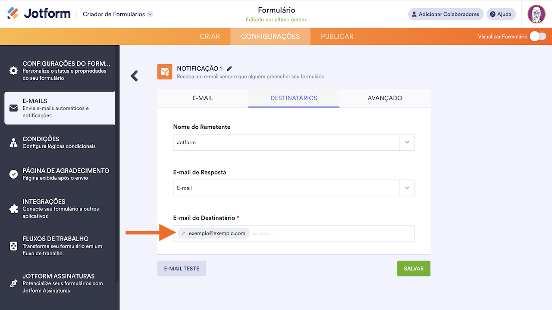Screen dimensions: 552x310
Task: Switch to the AVANÇADO tab
Action: pos(385,98)
